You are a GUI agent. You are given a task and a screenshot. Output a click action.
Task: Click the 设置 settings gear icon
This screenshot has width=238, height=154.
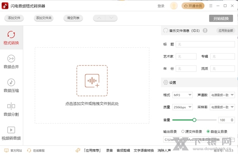pyautogui.click(x=165, y=82)
